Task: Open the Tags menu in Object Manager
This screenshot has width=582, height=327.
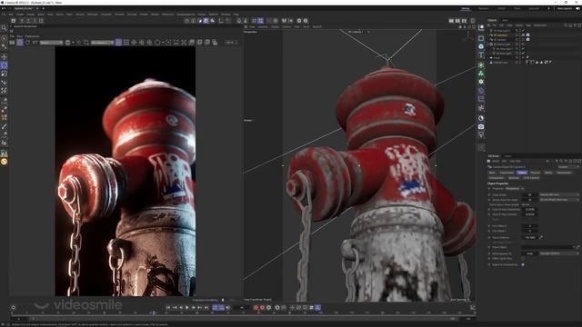Action: click(x=528, y=25)
